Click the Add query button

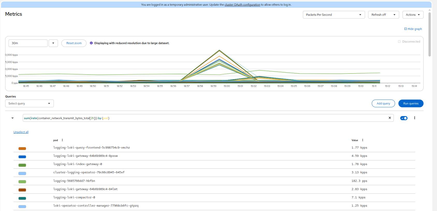pos(383,103)
